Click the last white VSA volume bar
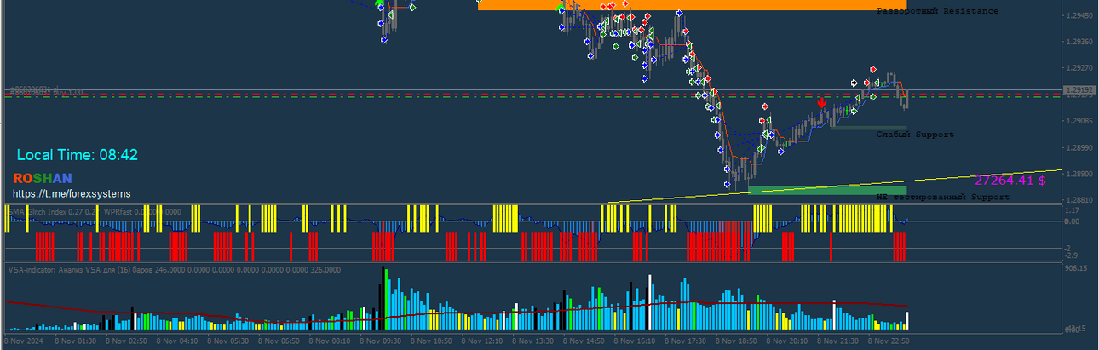The image size is (1099, 350). click(x=906, y=320)
